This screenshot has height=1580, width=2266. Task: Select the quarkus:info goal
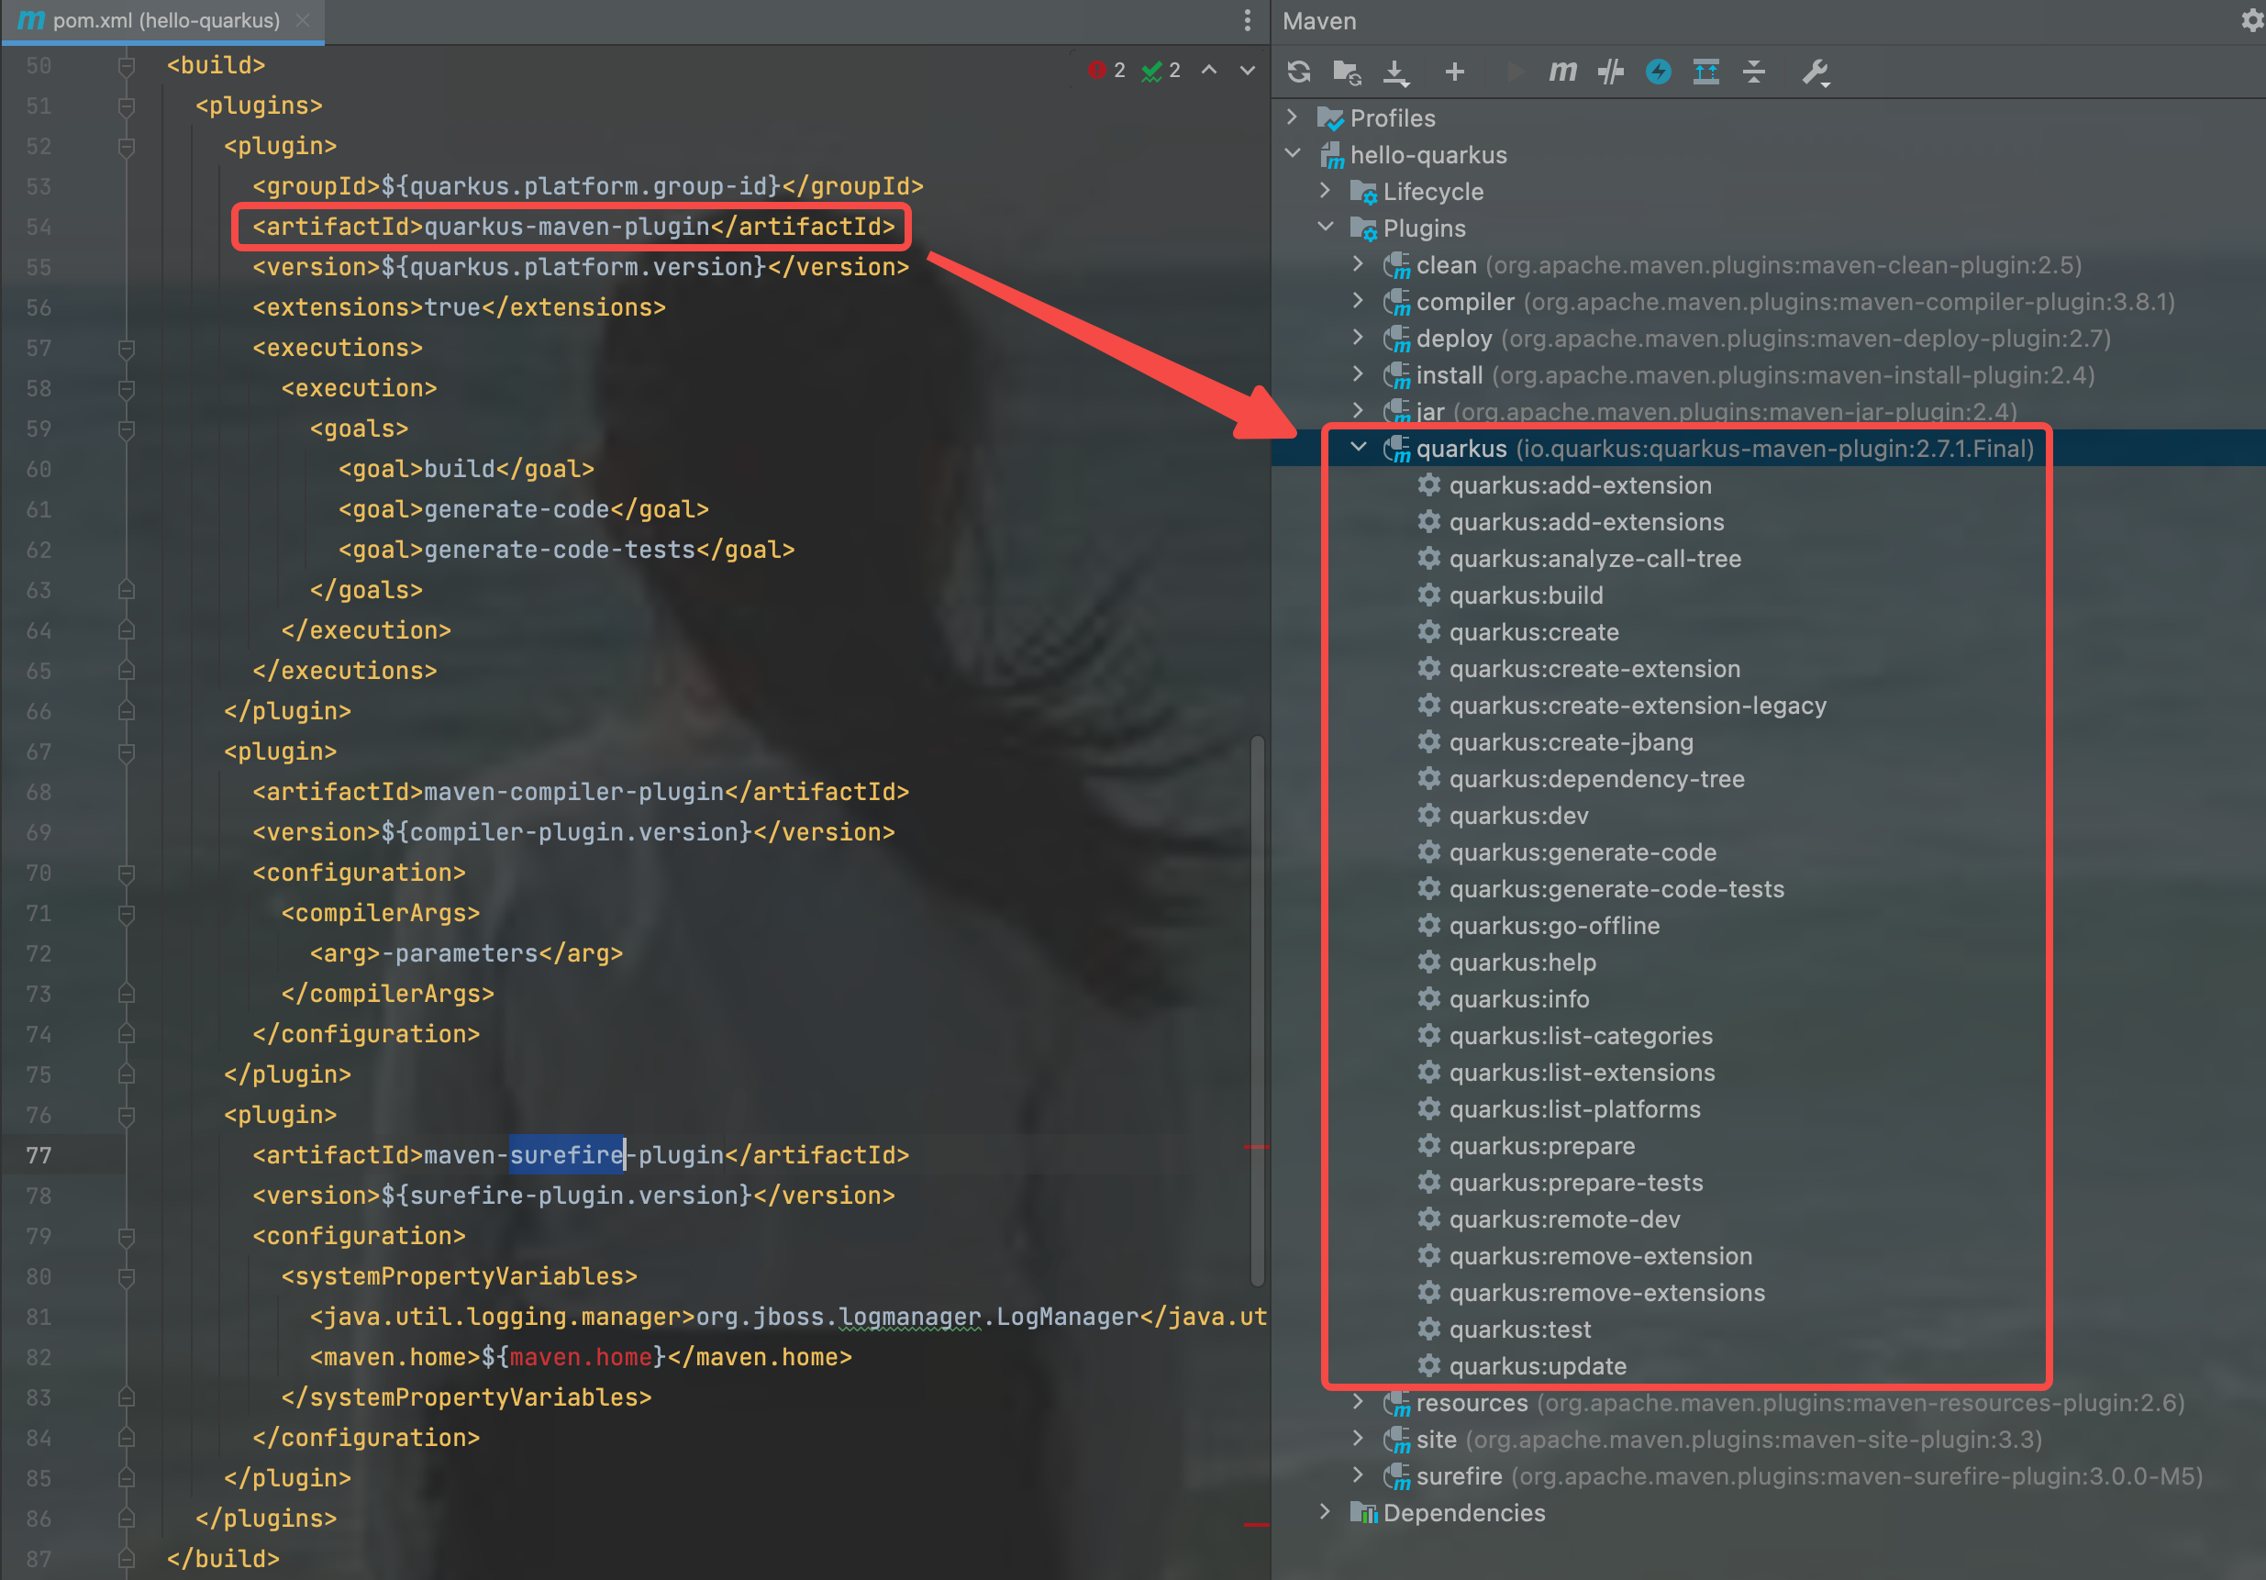(1519, 998)
